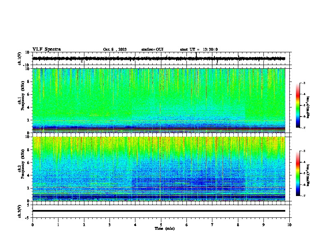Click the ch.3 flat voltage trace
Viewport: 326px width, 252px height.
158,211
